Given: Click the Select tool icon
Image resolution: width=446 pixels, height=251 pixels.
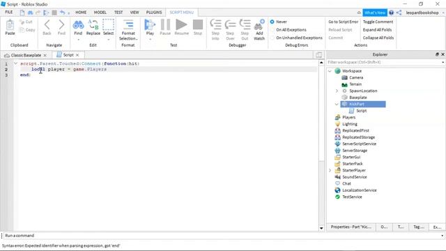Looking at the screenshot, I should click(x=108, y=25).
